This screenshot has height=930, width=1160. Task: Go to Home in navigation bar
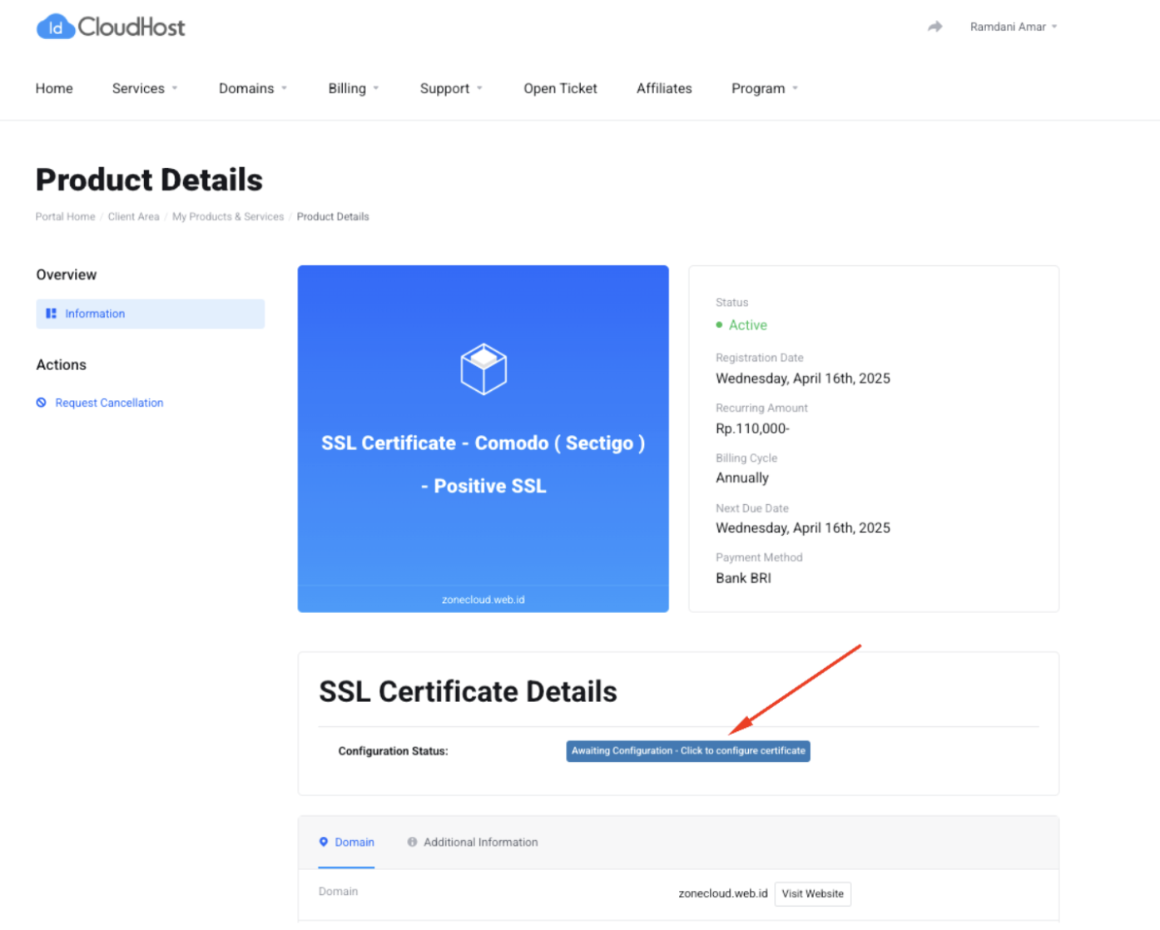54,88
